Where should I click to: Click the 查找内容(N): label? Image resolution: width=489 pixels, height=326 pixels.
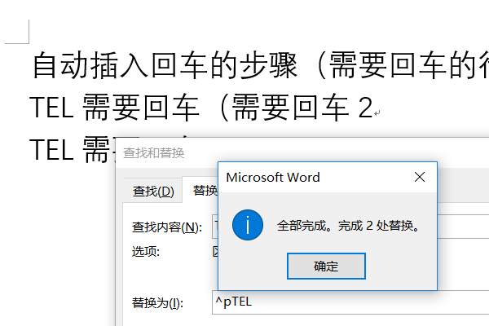(167, 227)
